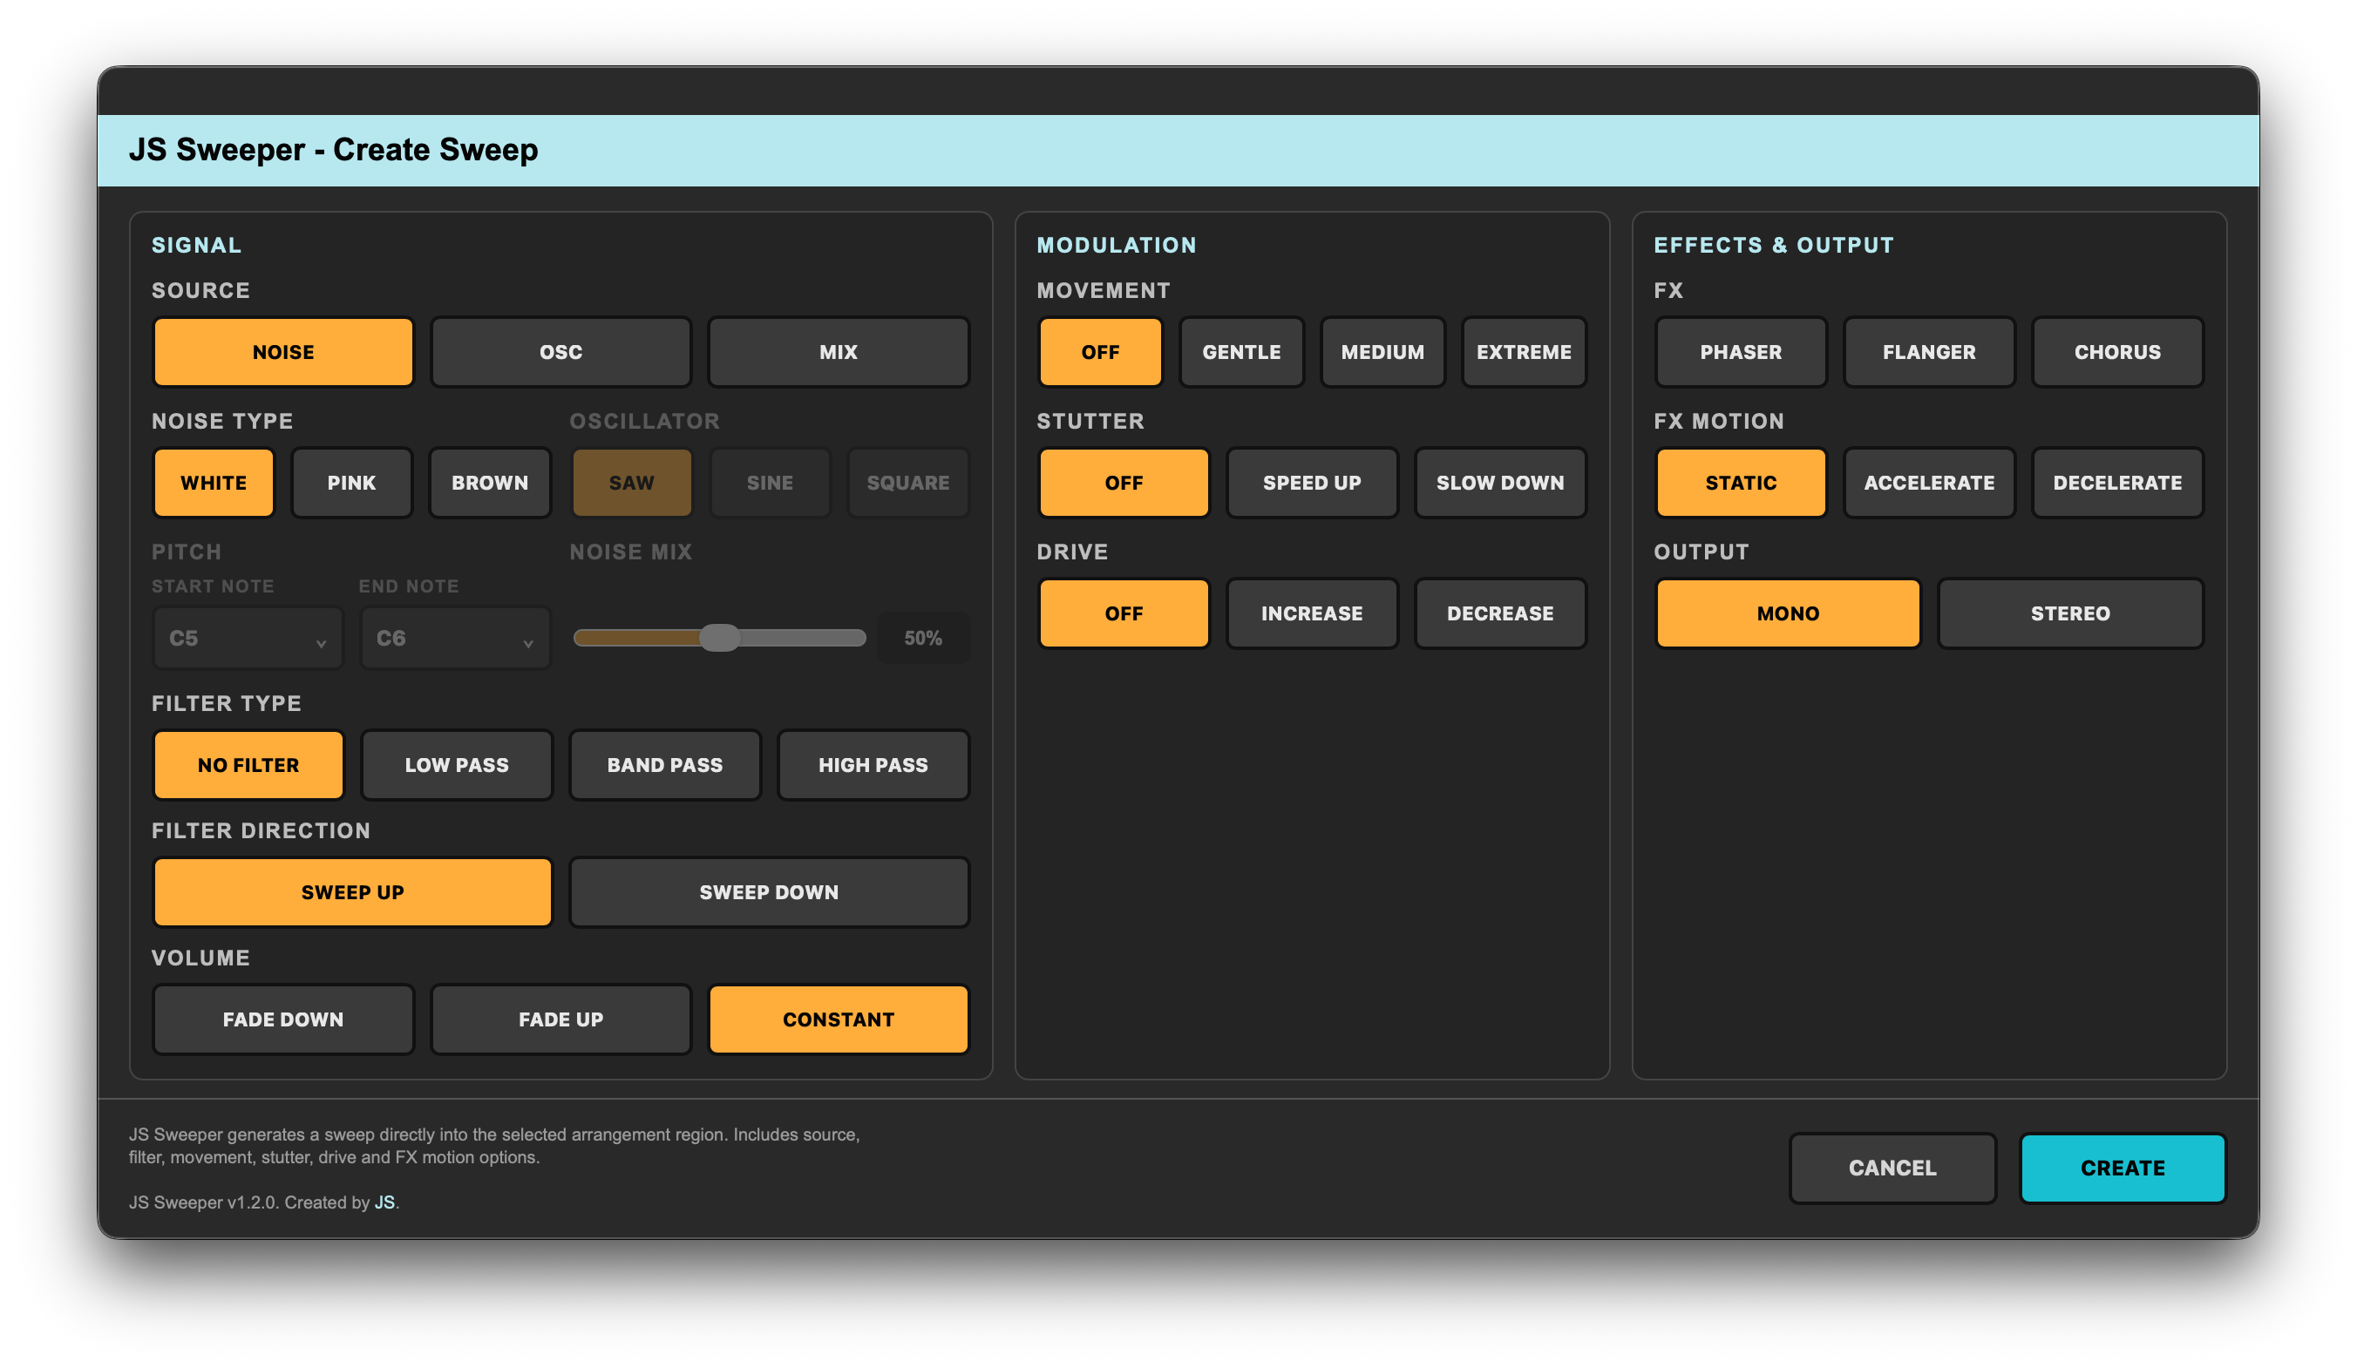Open the End Note C6 dropdown

click(456, 639)
